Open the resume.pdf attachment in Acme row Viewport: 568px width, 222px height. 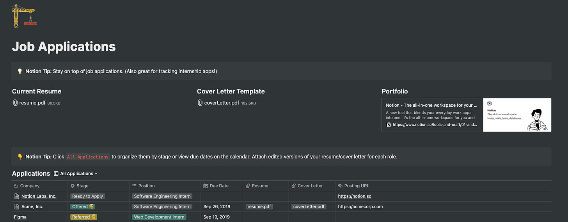[259, 207]
